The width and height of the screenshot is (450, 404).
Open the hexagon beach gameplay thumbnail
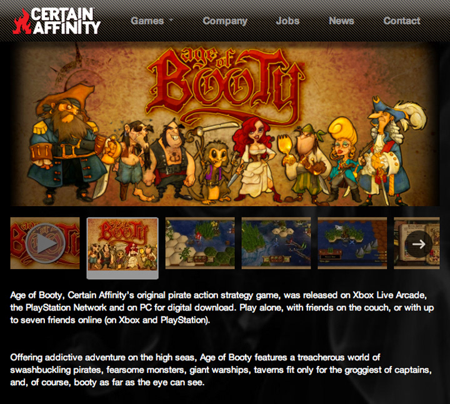[x=200, y=243]
